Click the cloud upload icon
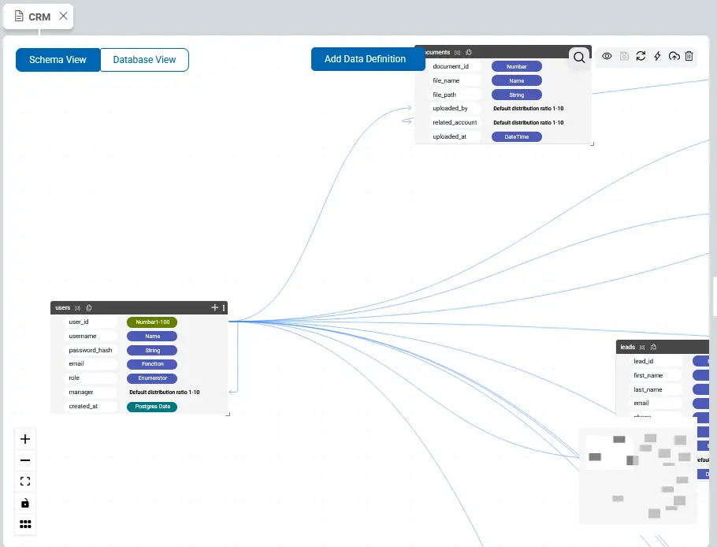 coord(674,56)
